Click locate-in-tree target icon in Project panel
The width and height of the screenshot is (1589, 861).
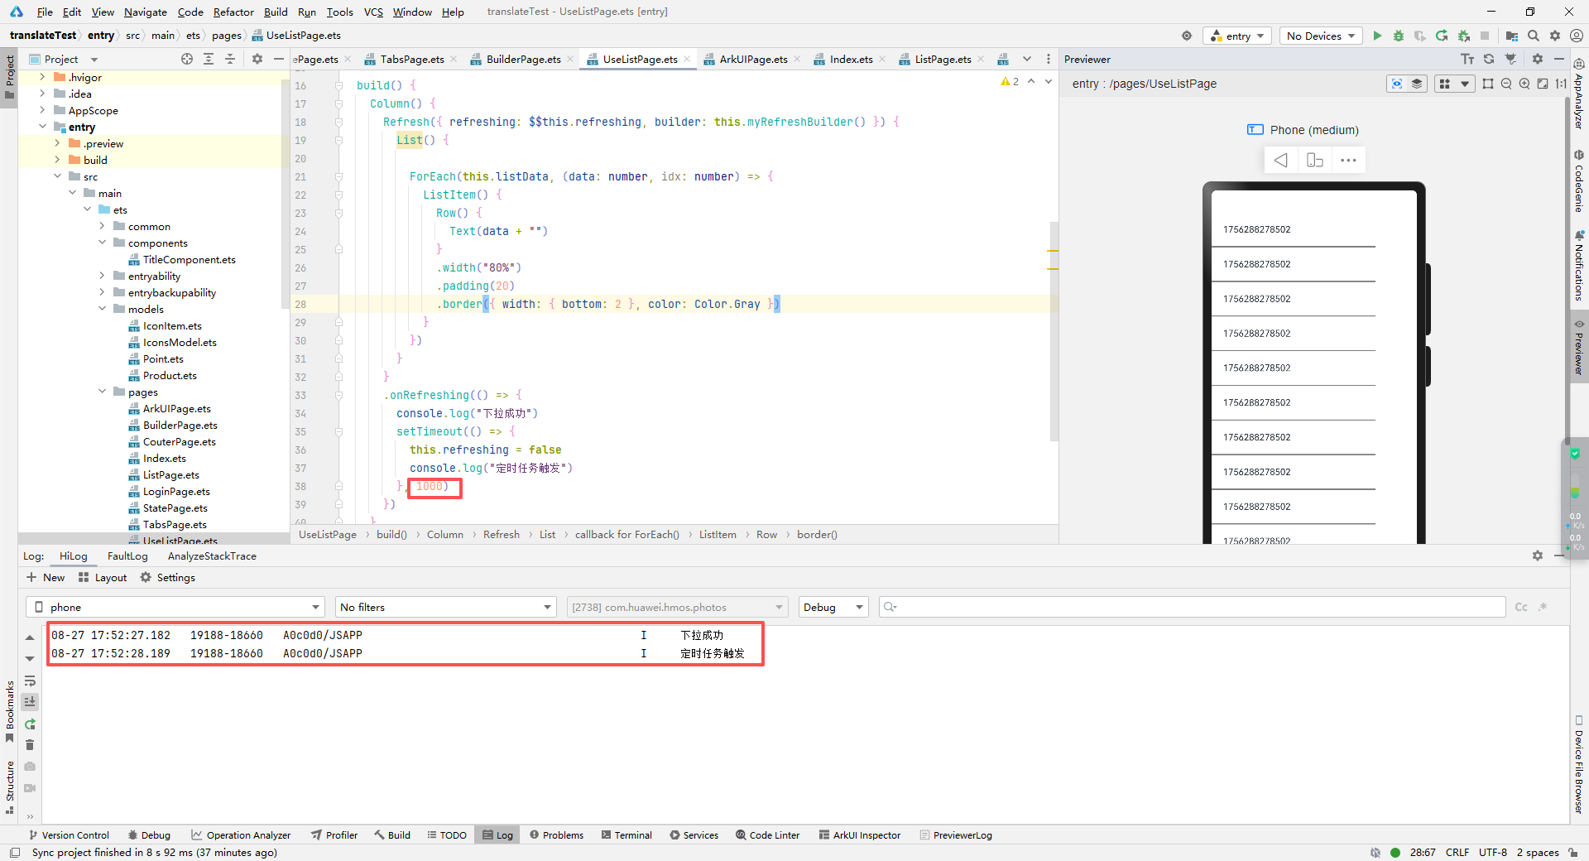187,59
